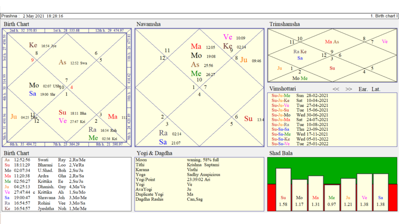Screen dimensions: 399x224
Task: Click the Dagdha Rashis row
Action: pyautogui.click(x=169, y=199)
